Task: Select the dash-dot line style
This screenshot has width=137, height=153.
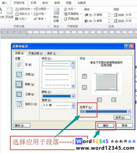Action: 57,85
